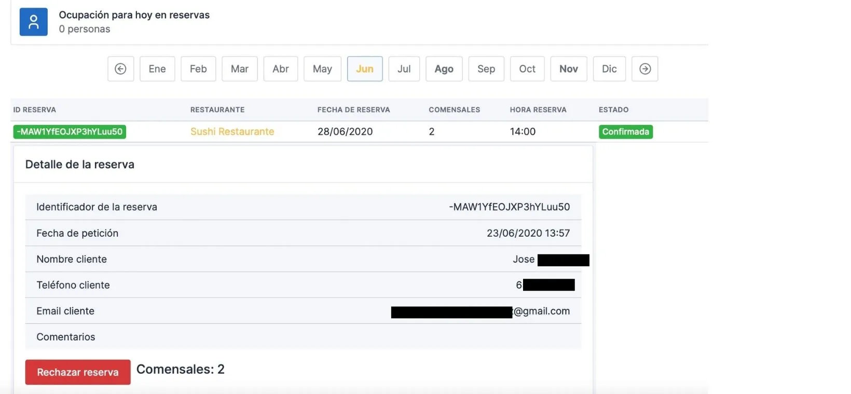851x394 pixels.
Task: Click the Ocupación para hoy en reservas title
Action: pos(134,15)
